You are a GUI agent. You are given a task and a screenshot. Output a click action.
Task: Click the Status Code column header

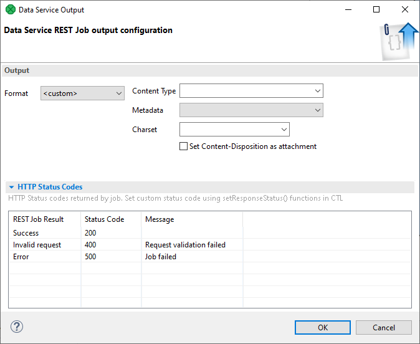tap(104, 219)
